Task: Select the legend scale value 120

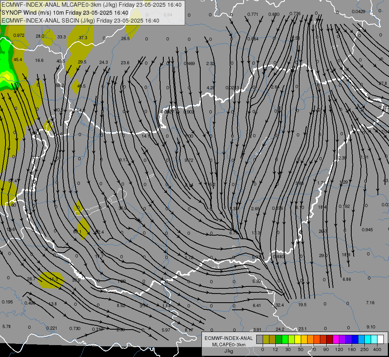Action: click(x=339, y=349)
